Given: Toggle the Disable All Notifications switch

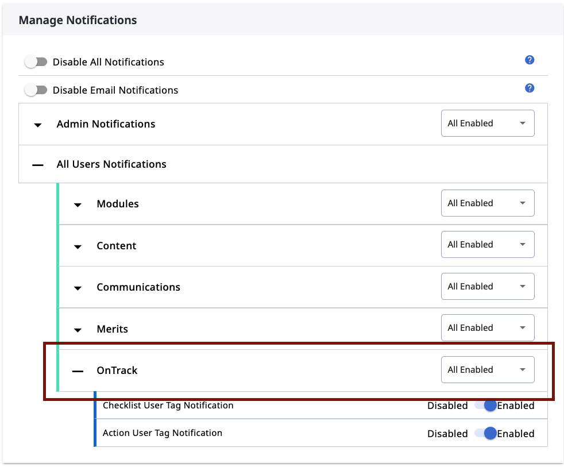Looking at the screenshot, I should tap(36, 61).
